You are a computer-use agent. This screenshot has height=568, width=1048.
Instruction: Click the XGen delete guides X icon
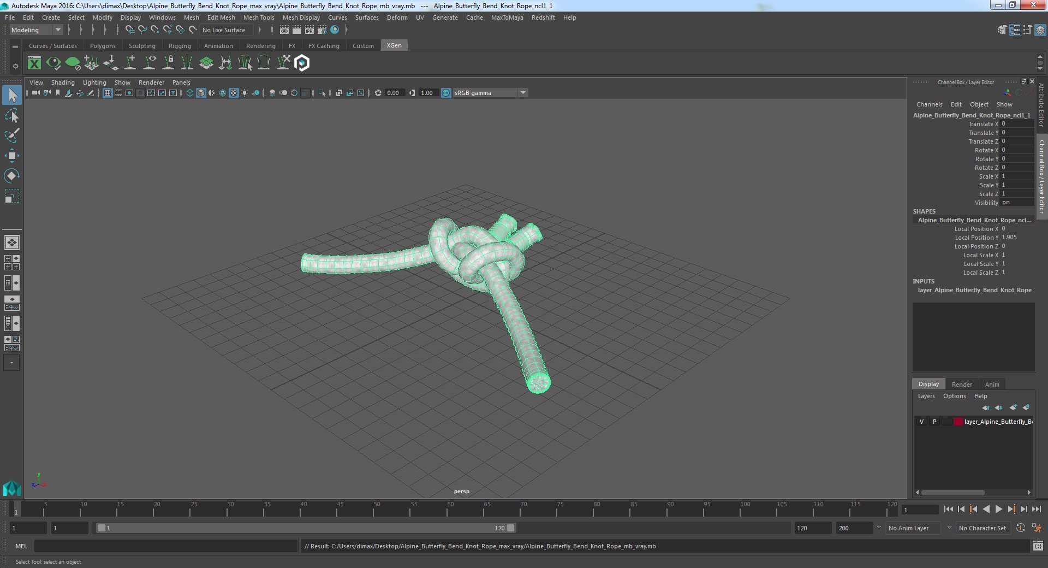click(283, 63)
